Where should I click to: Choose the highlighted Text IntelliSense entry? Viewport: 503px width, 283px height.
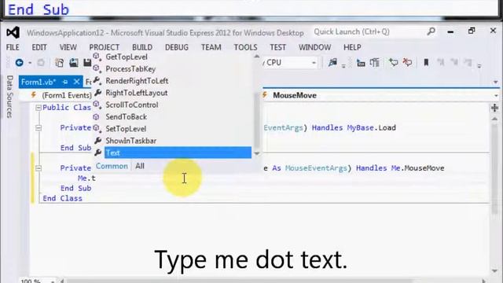[178, 153]
